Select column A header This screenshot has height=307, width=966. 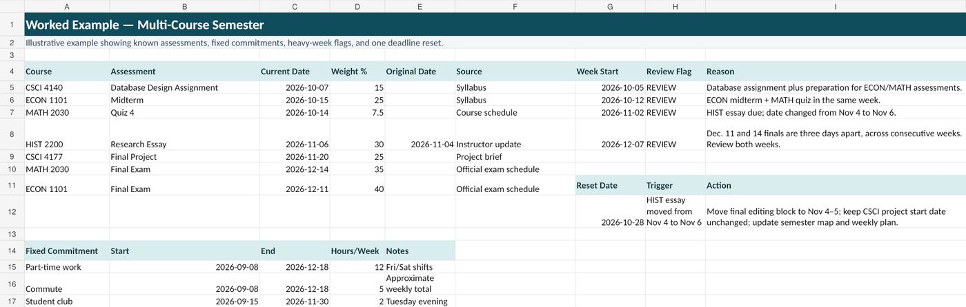click(x=66, y=6)
